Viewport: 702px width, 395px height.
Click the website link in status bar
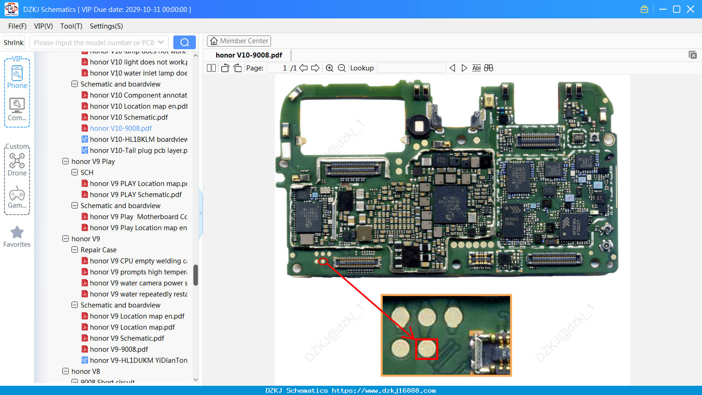pyautogui.click(x=384, y=390)
